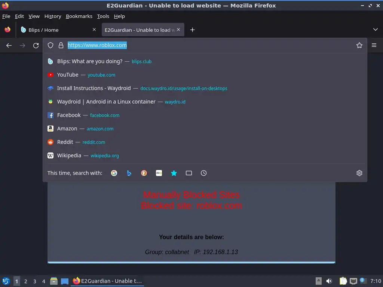Search this time with DuckDuckGo

coord(144,173)
